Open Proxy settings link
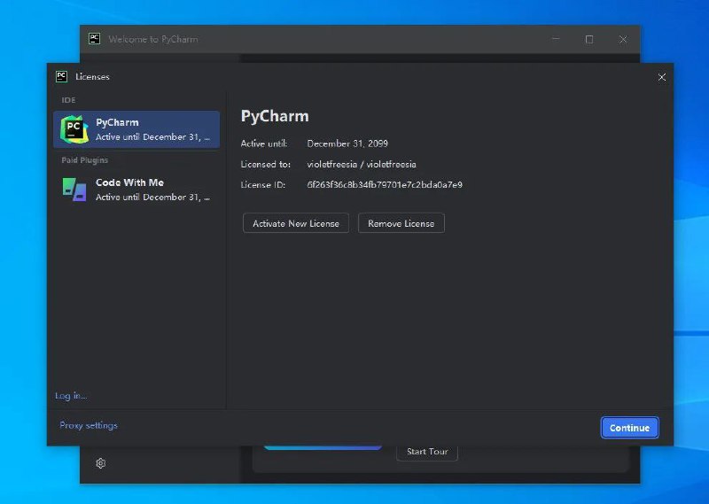This screenshot has width=709, height=504. point(88,425)
